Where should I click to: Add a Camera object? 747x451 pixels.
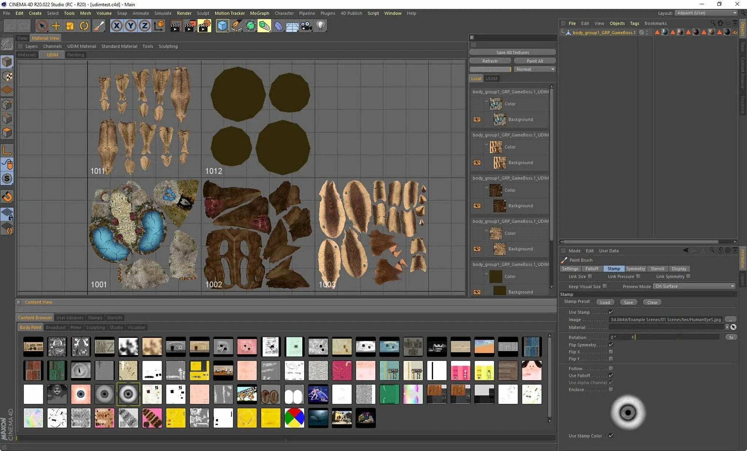pyautogui.click(x=306, y=26)
